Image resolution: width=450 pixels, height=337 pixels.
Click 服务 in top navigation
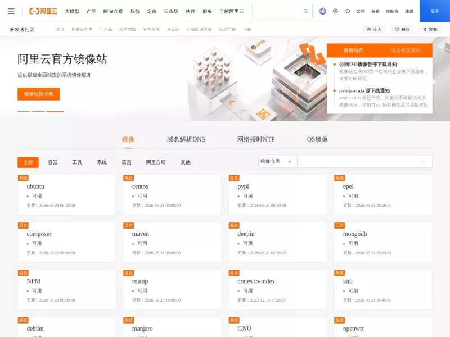(207, 11)
